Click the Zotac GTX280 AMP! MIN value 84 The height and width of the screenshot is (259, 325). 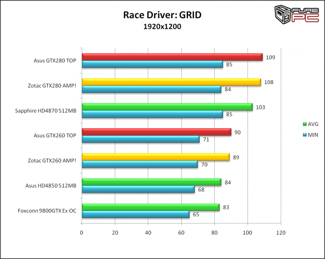point(227,89)
